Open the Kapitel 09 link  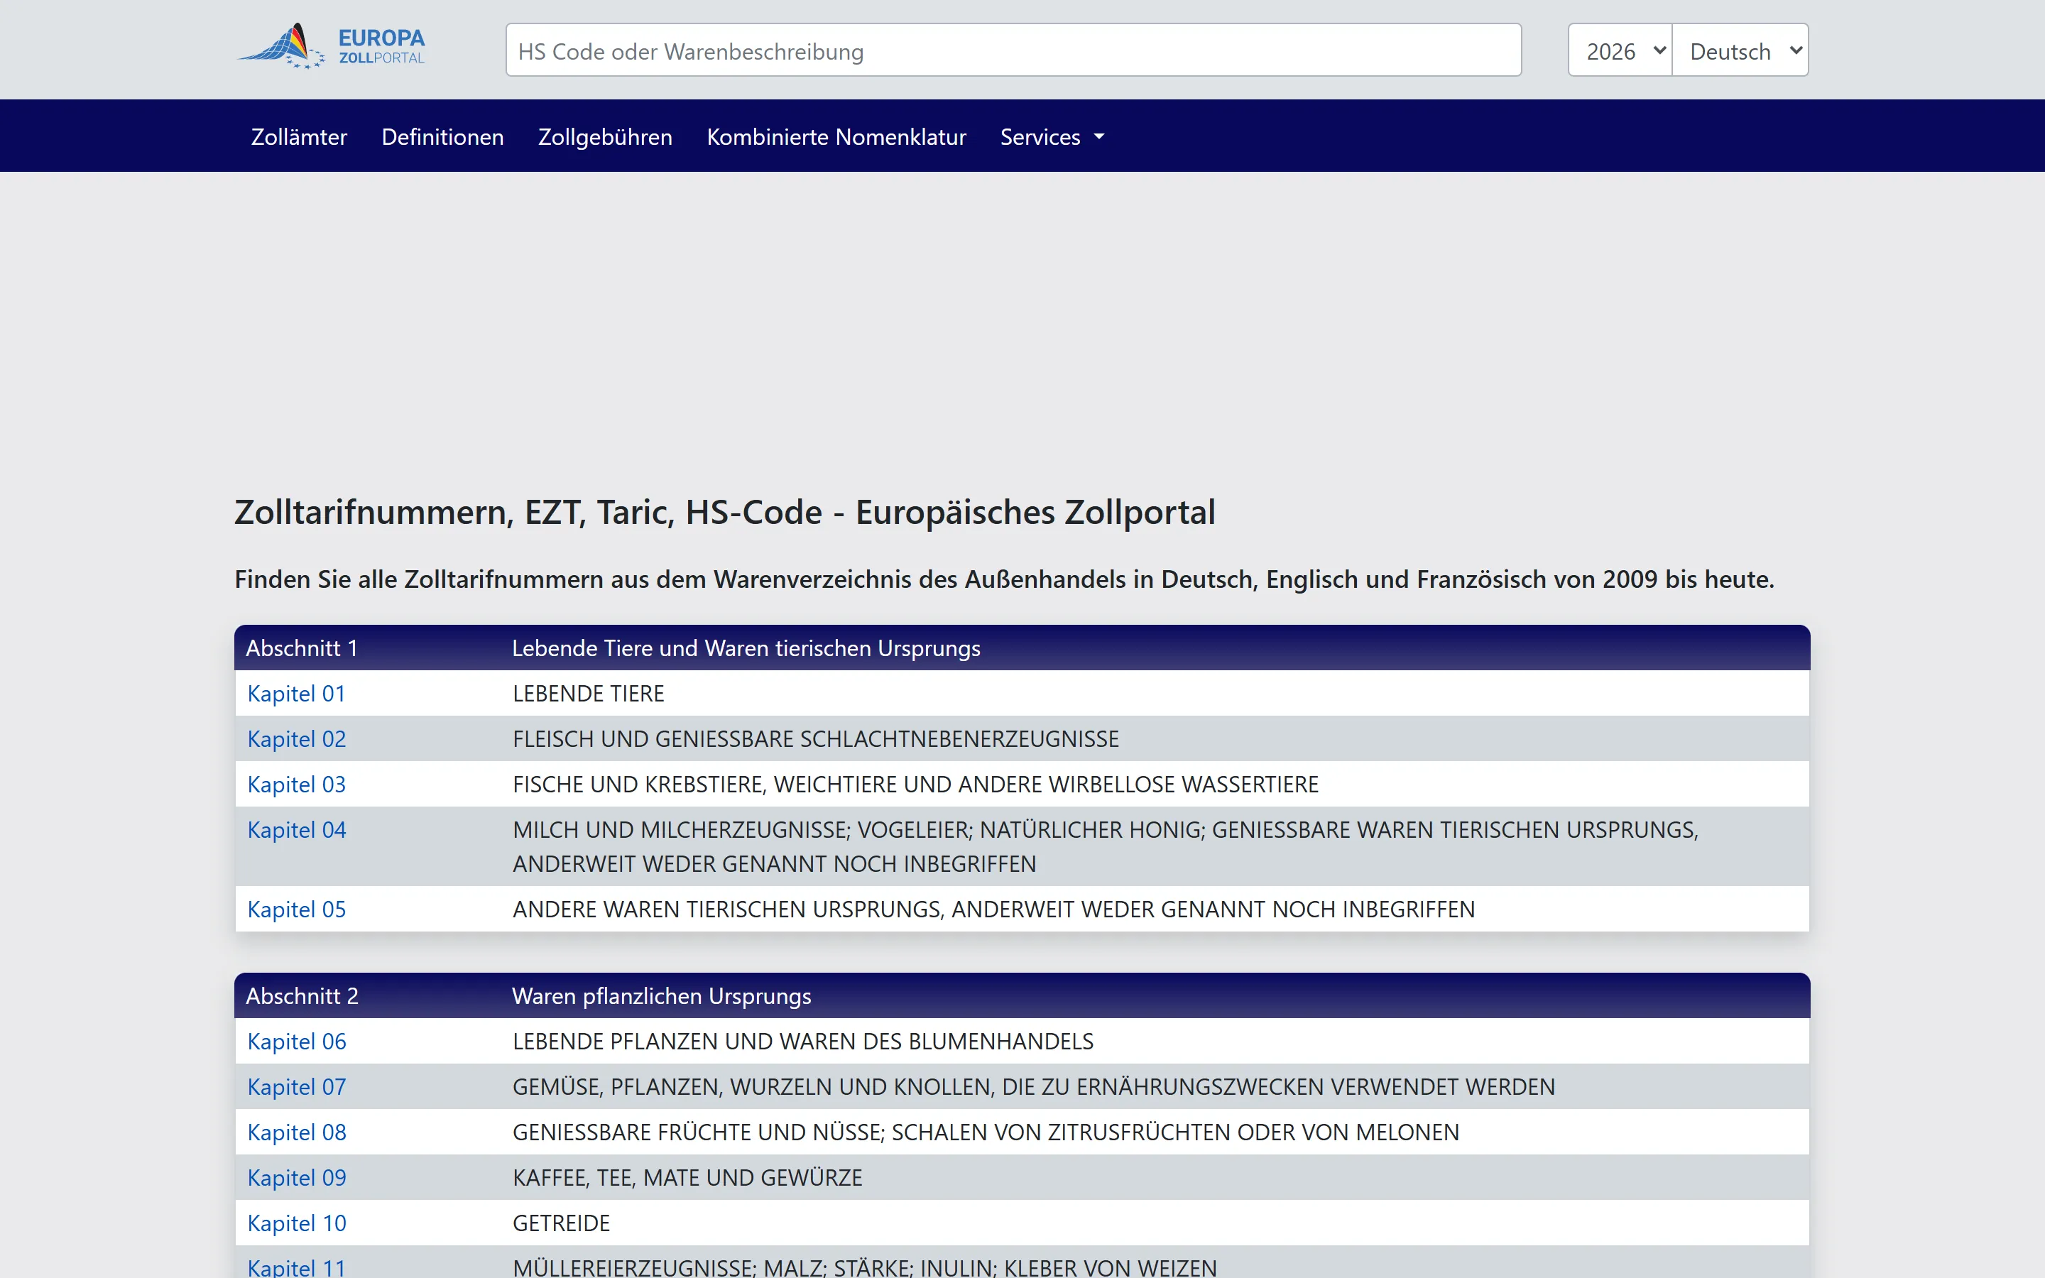[x=297, y=1179]
